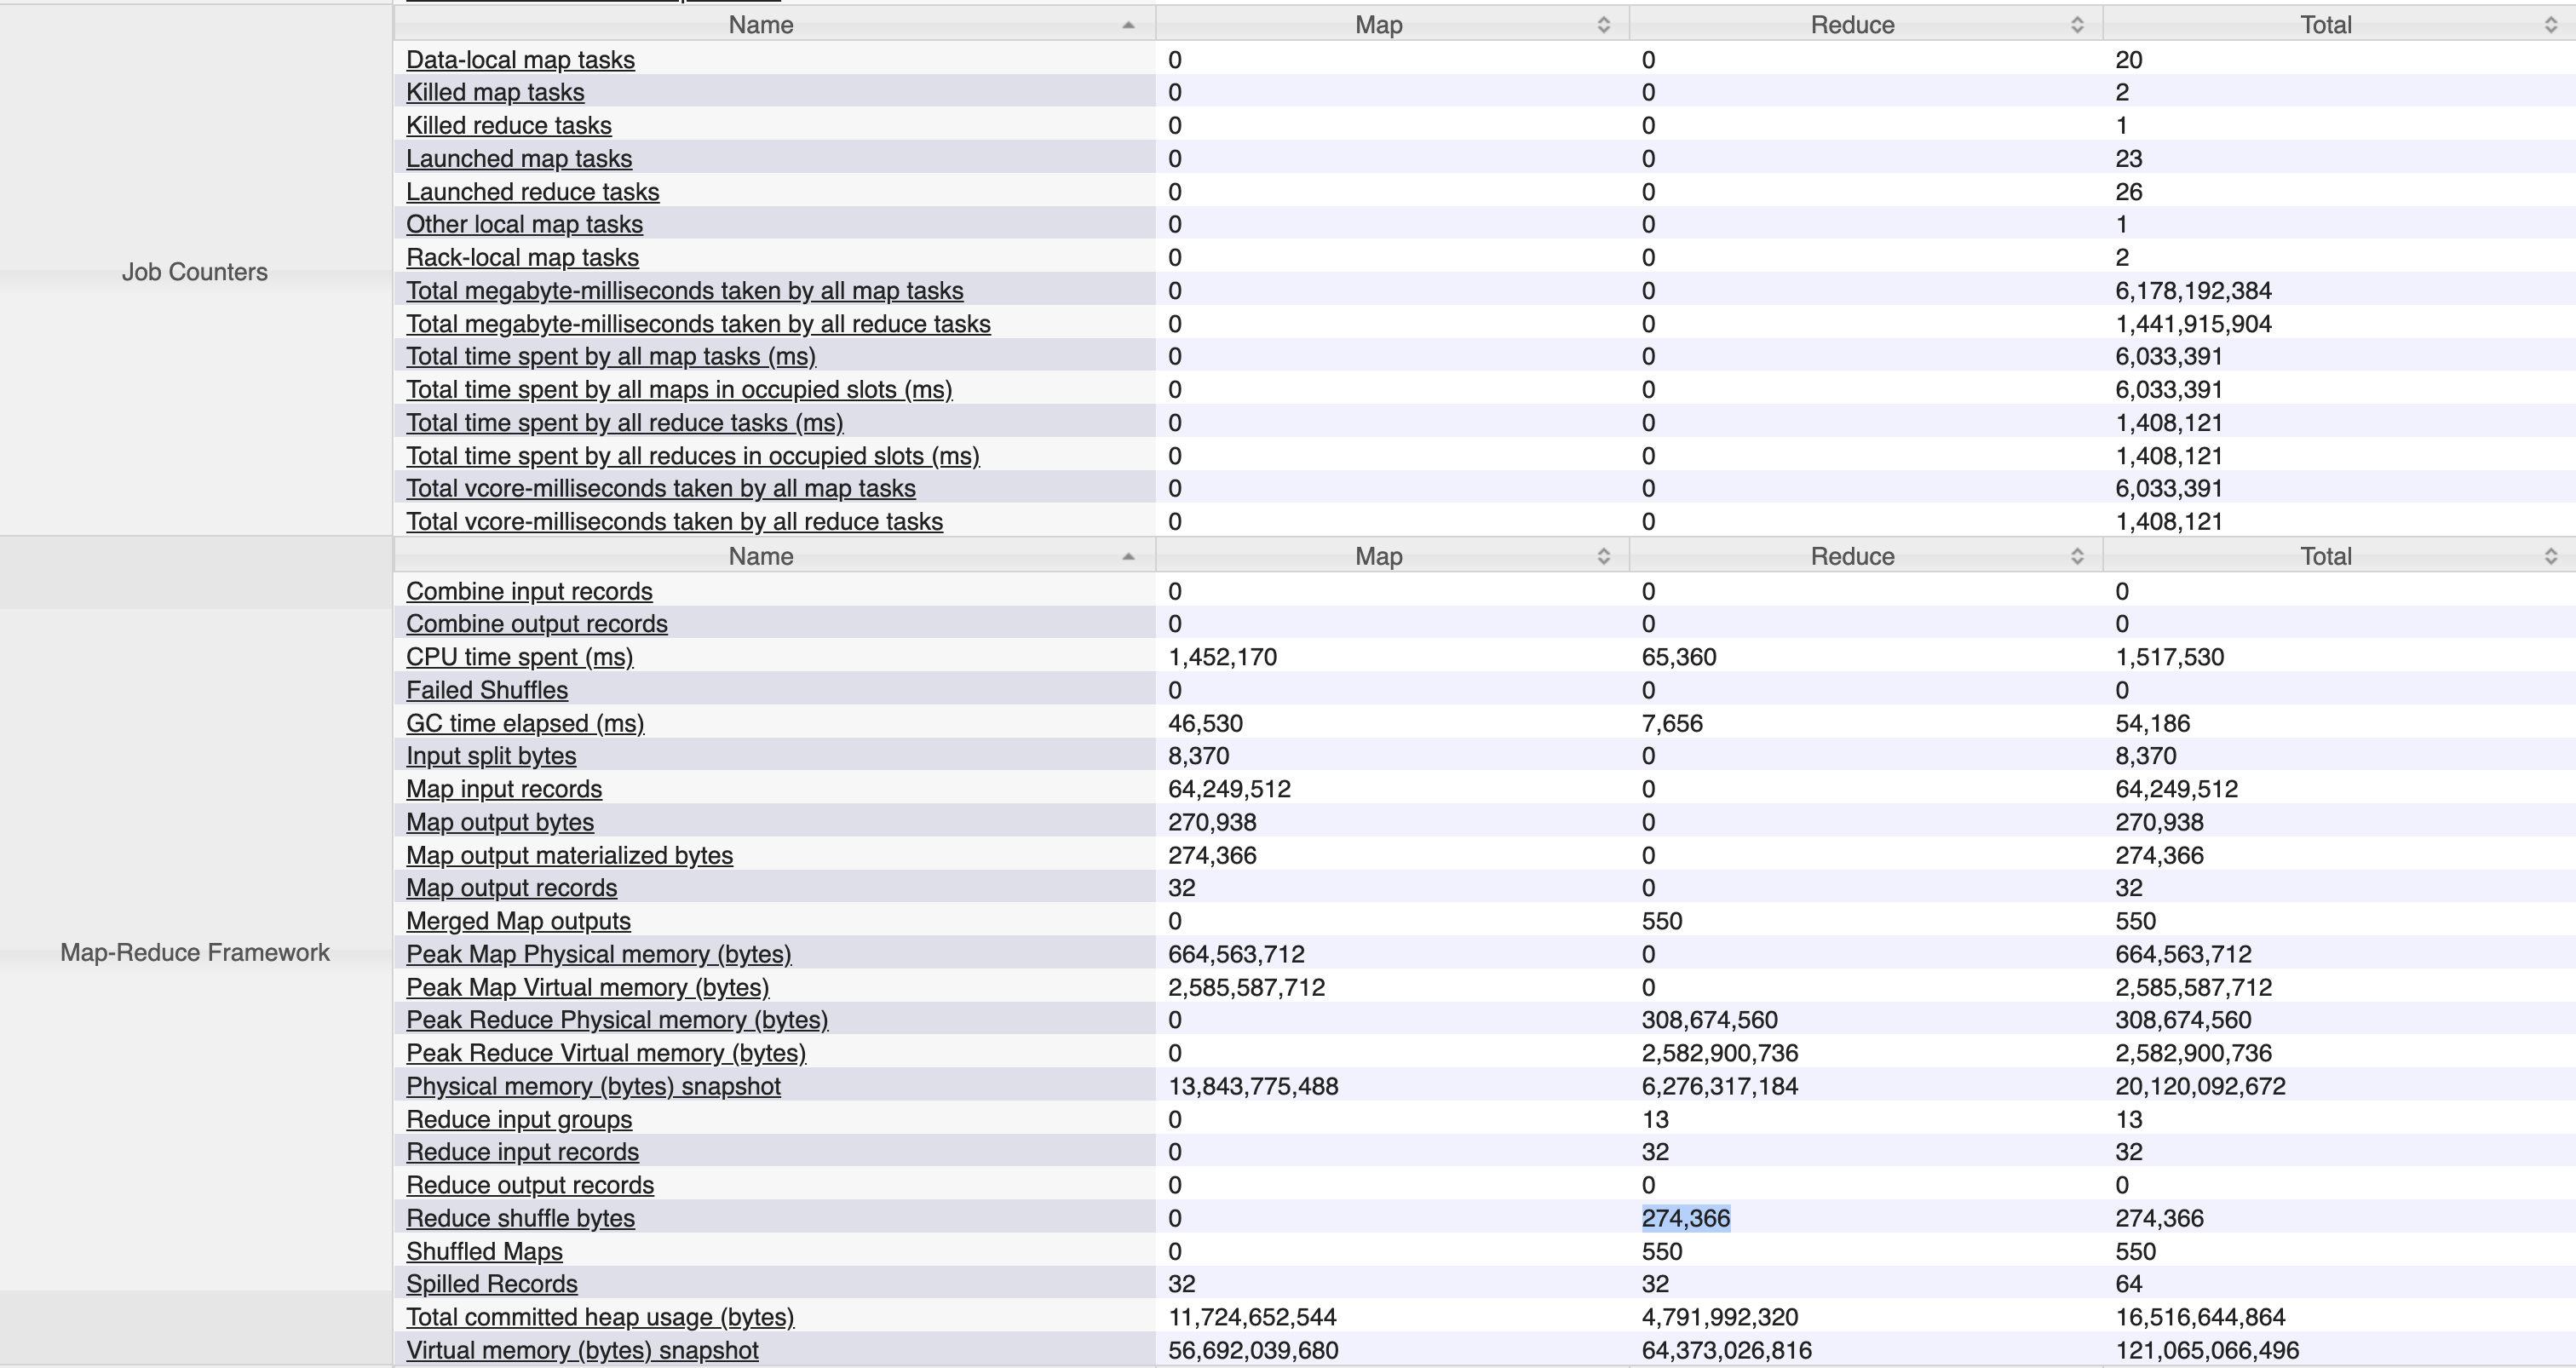Open Virtual memory (bytes) snapshot link

pyautogui.click(x=583, y=1351)
